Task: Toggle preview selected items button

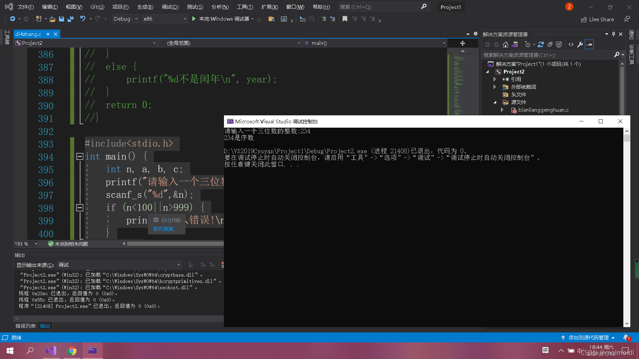Action: coord(589,45)
